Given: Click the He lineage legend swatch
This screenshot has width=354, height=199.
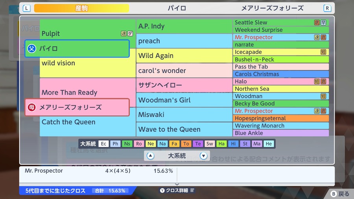Looking at the screenshot, I should click(x=269, y=144).
